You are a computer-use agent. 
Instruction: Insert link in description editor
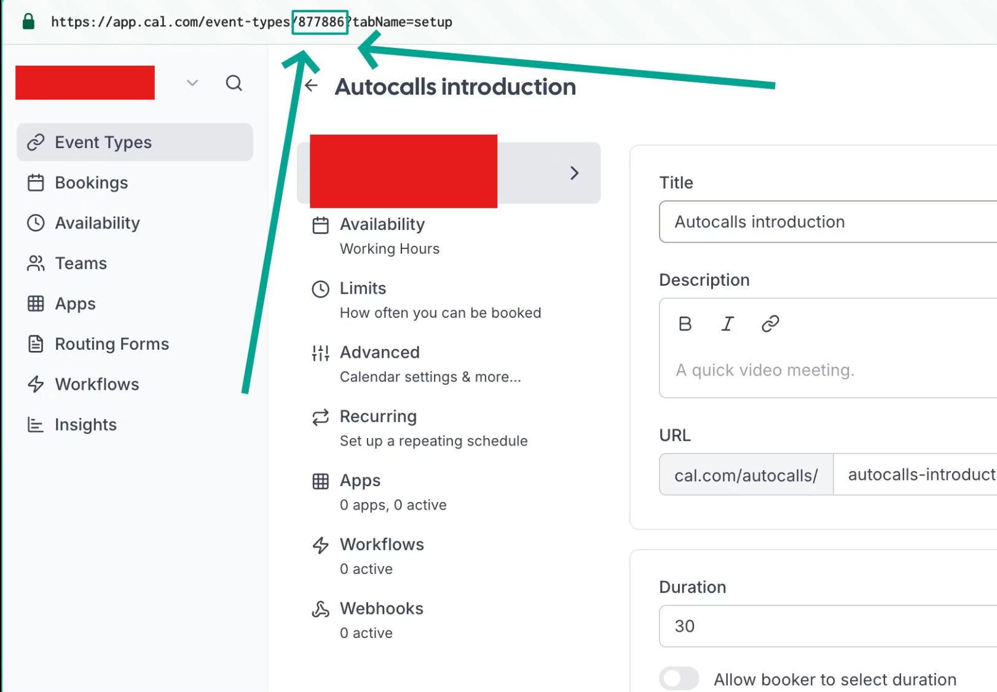pyautogui.click(x=770, y=323)
